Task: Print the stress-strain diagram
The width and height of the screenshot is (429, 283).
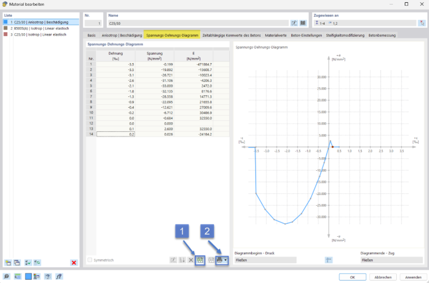Action: [220, 260]
